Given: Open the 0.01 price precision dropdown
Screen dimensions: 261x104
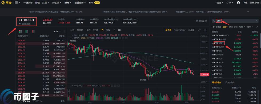Looking at the screenshot, I should tap(57, 31).
